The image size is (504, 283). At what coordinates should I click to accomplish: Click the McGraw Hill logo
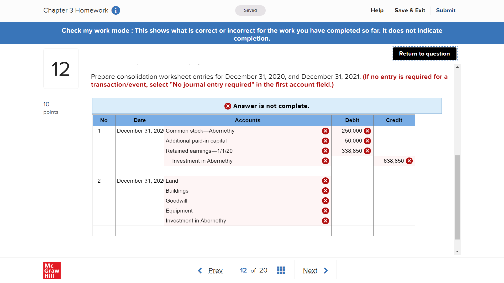52,270
